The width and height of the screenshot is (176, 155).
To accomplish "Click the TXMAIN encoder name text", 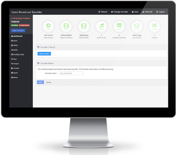I will click(15, 22).
